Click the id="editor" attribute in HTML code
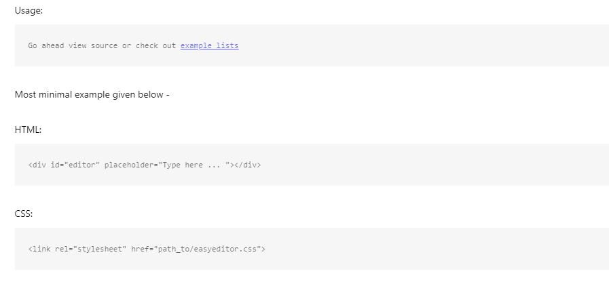Screen dimensions: 609x282 click(75, 165)
